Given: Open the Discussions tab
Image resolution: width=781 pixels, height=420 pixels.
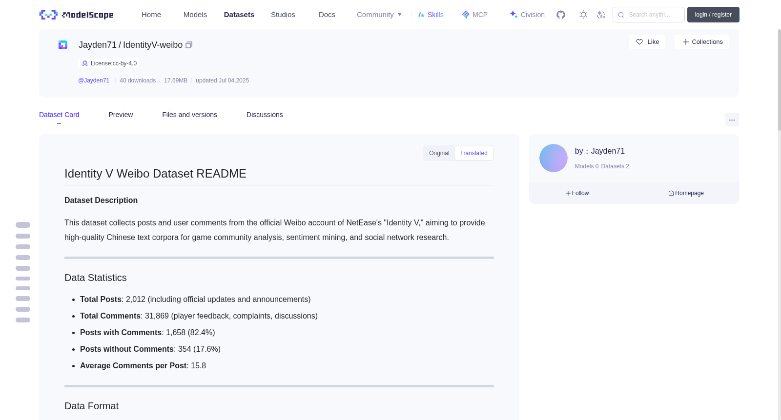Looking at the screenshot, I should [x=265, y=115].
